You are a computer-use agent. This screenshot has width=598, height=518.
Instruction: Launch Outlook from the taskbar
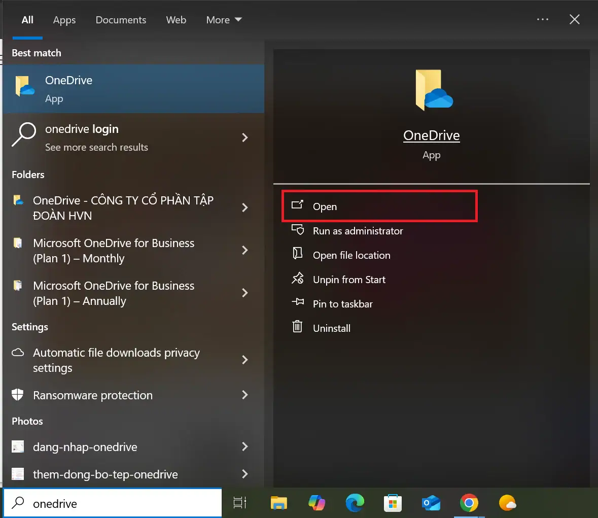pos(431,503)
